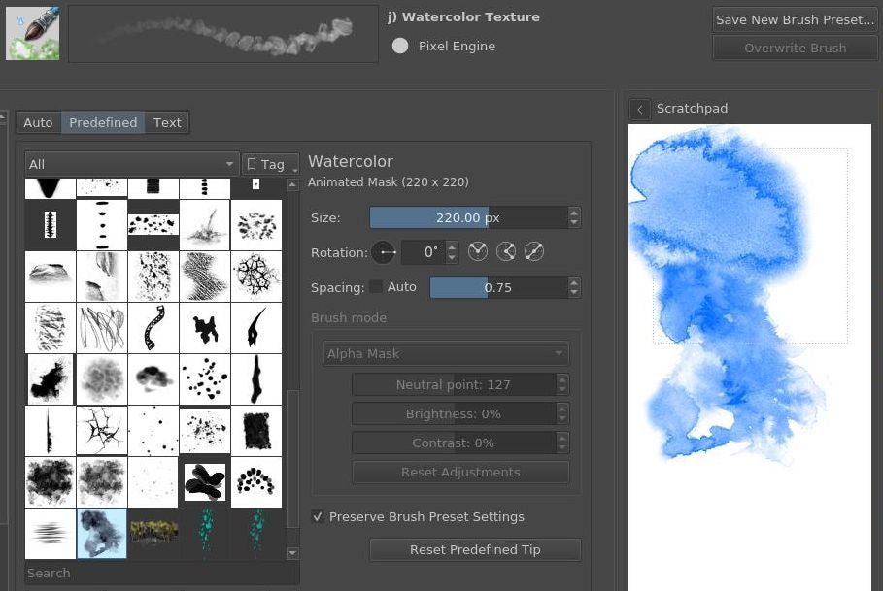Collapse the Scratchpad panel with the arrow

click(x=639, y=109)
